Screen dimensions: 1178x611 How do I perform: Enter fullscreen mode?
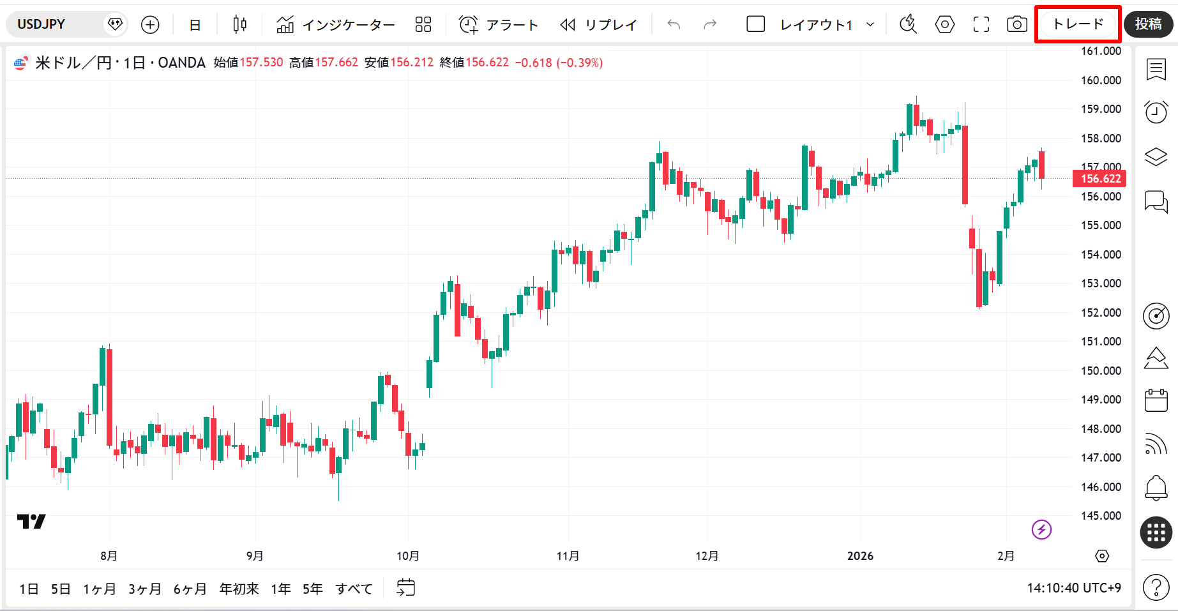[x=981, y=25]
